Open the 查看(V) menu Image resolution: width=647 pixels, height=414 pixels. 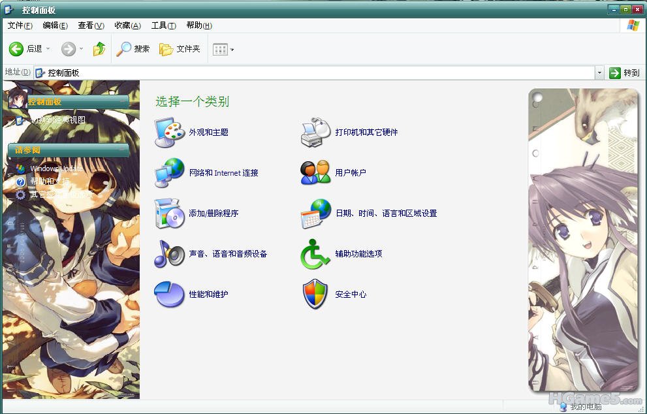pyautogui.click(x=91, y=25)
